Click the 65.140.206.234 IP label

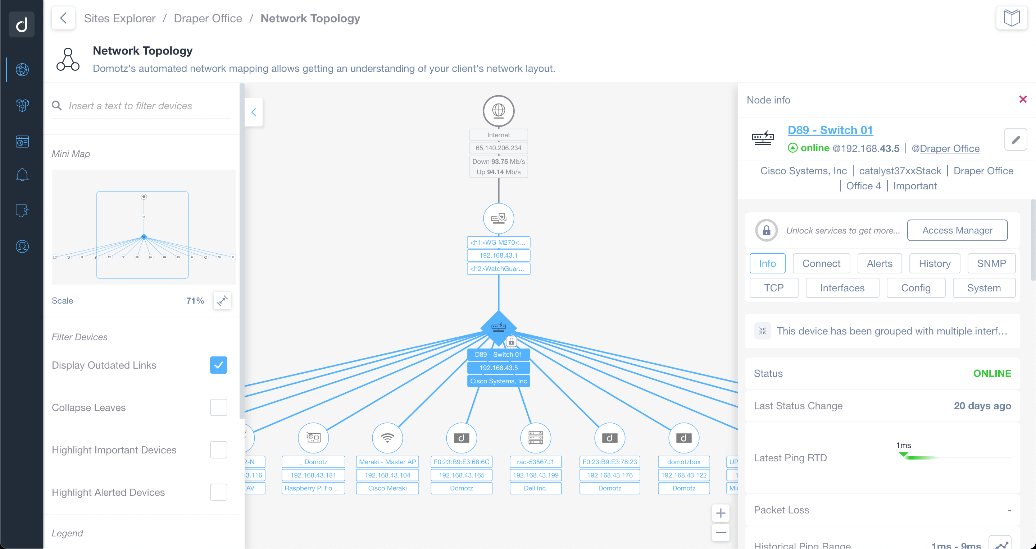[498, 148]
